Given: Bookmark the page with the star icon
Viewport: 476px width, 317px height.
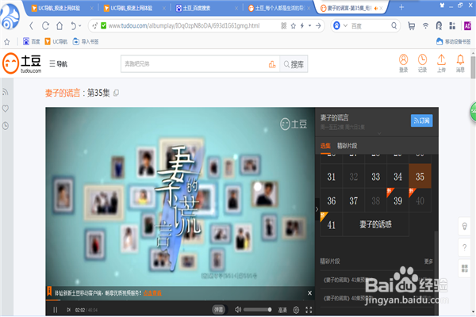Looking at the screenshot, I should pos(294,26).
